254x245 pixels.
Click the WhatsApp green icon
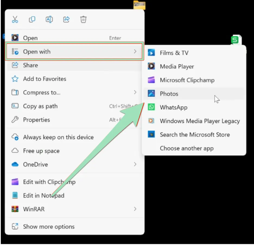tap(151, 107)
